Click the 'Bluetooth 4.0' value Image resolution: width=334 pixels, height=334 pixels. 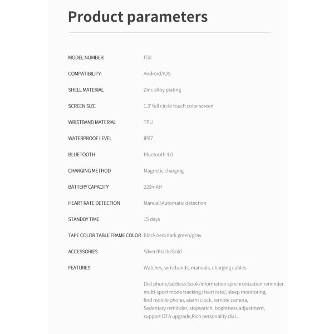coord(159,154)
